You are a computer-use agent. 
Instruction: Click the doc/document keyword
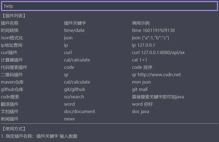pos(79,112)
